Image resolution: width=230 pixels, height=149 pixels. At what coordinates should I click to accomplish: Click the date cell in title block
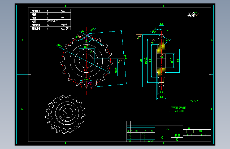click(x=151, y=141)
